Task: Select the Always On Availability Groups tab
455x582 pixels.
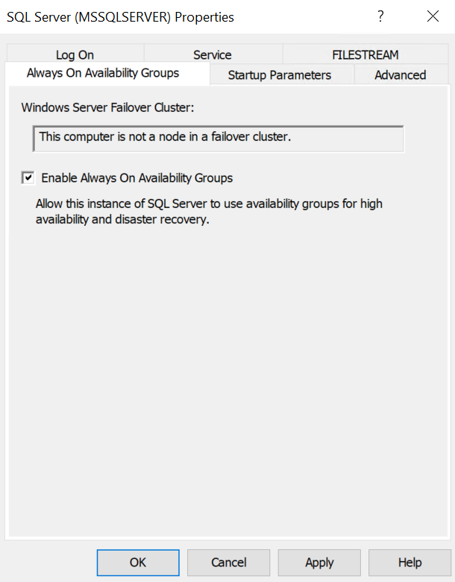Action: (x=103, y=73)
